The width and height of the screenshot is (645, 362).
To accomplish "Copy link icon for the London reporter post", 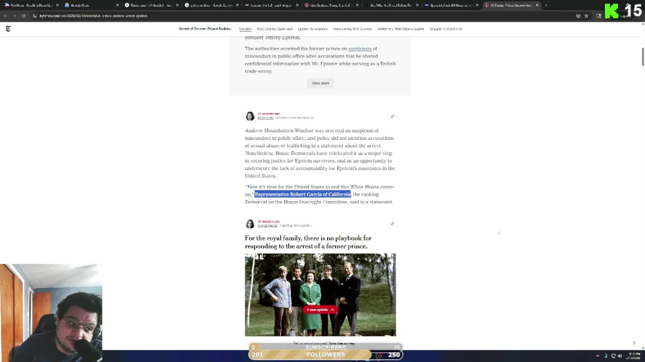I will 393,224.
